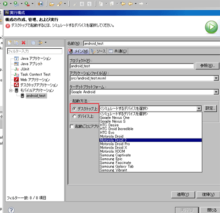Click the new launch configuration icon
Screen dimensions: 220x213
coord(10,43)
